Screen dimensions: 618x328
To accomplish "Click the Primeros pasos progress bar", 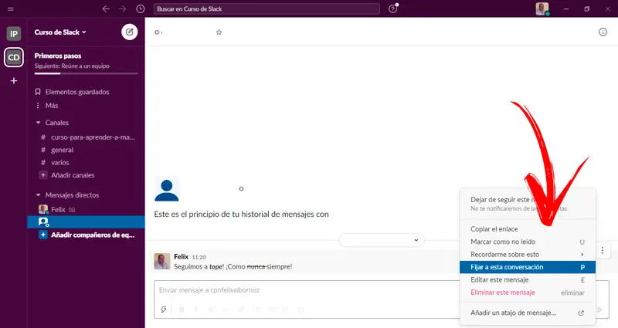I will [x=86, y=73].
